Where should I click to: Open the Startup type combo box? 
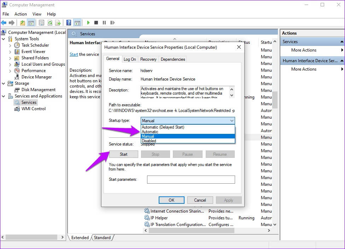[x=188, y=121]
